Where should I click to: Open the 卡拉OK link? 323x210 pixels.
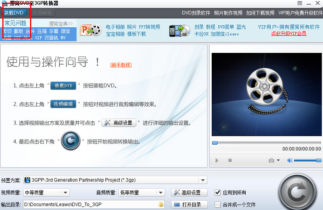click(x=201, y=34)
